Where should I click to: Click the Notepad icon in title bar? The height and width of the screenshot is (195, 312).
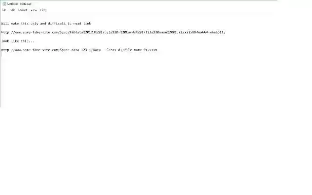[4, 4]
